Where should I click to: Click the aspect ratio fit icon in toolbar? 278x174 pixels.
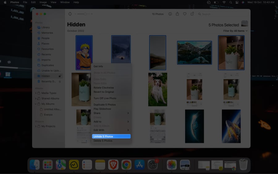click(70, 14)
